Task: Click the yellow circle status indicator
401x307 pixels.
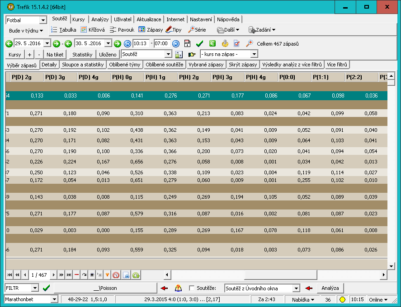Action: [x=342, y=300]
